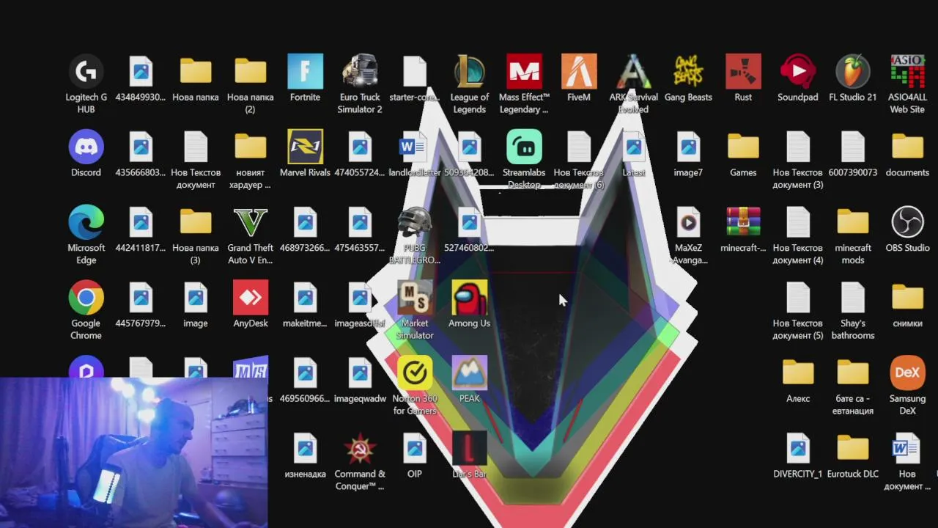Select the image7 picture file
Image resolution: width=938 pixels, height=528 pixels.
pyautogui.click(x=688, y=153)
